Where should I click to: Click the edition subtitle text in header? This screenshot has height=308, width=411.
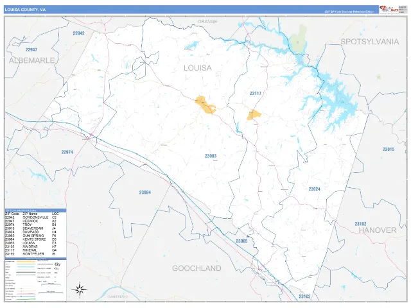[349, 12]
